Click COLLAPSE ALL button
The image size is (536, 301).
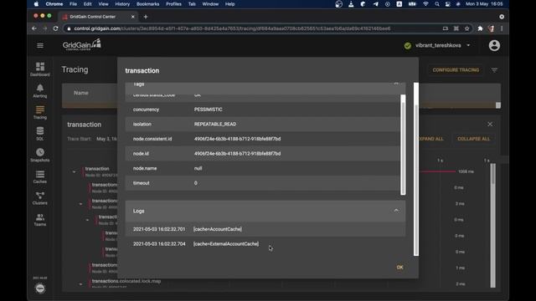click(x=473, y=139)
